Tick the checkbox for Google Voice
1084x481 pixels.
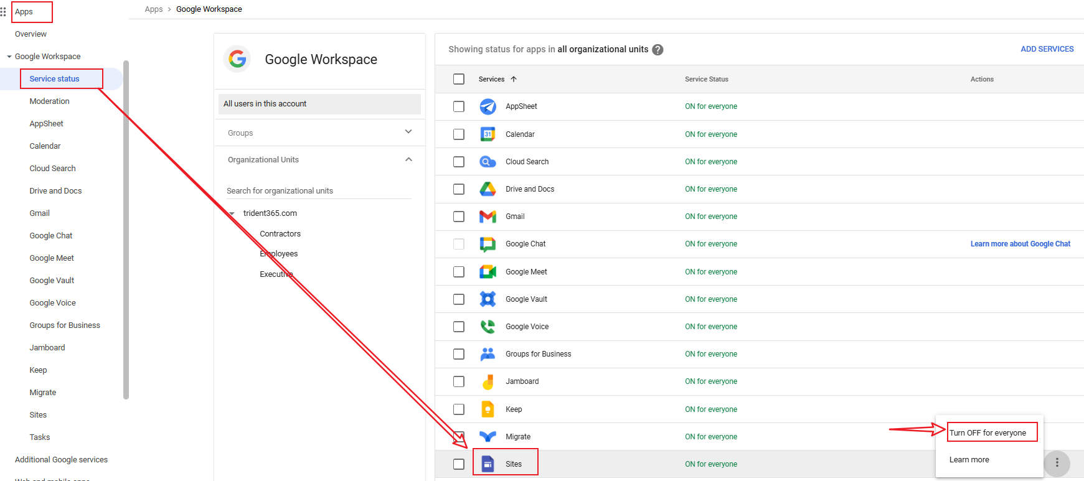click(x=459, y=327)
